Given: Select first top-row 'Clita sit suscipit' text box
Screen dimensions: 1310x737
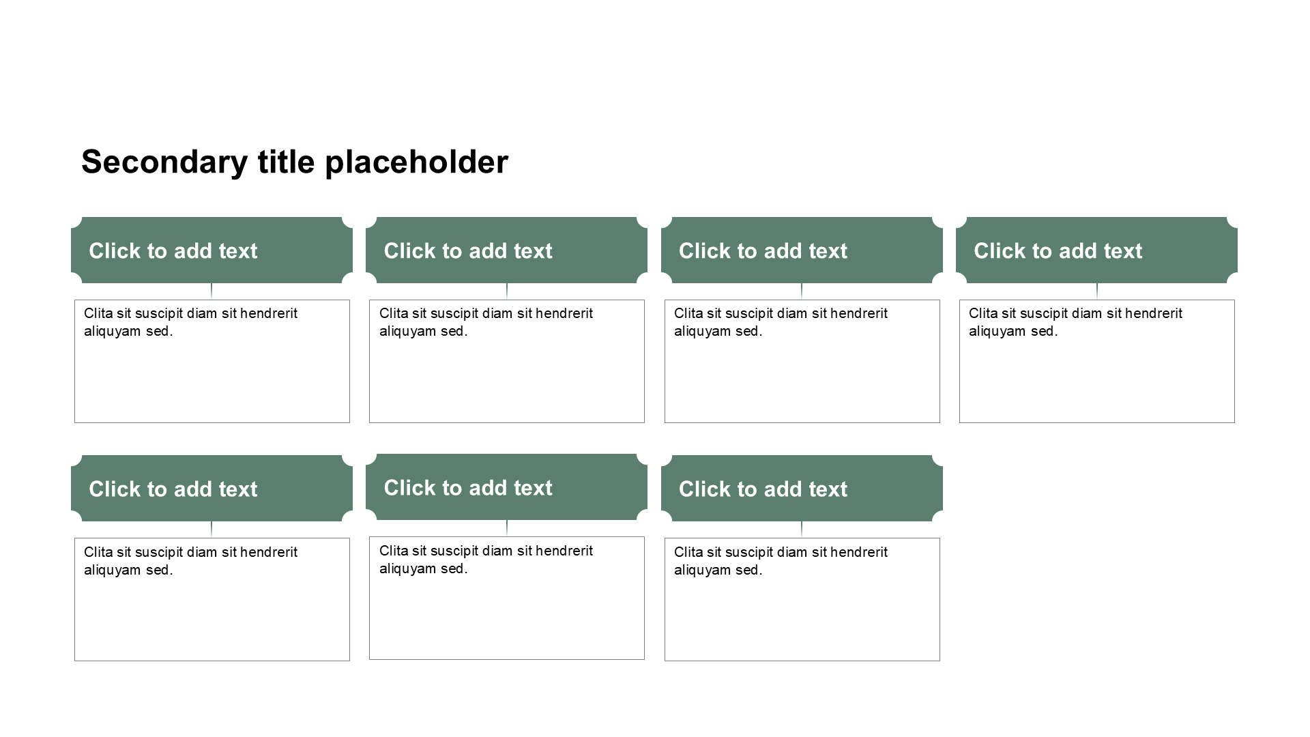Looking at the screenshot, I should click(212, 361).
